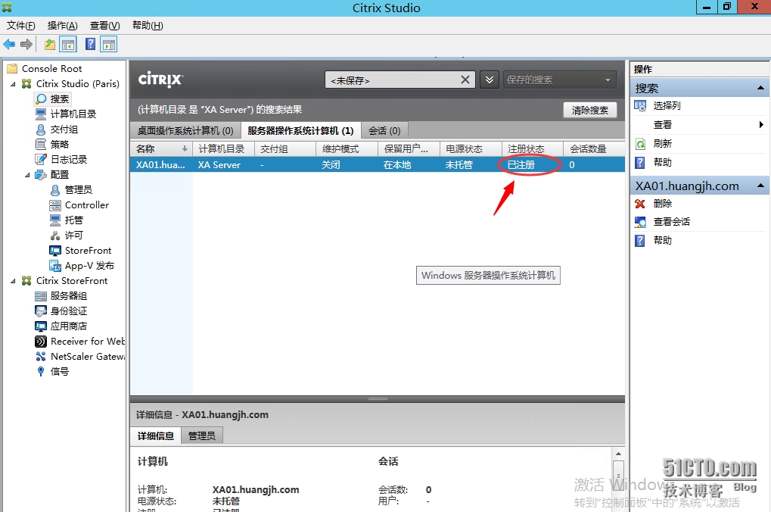The width and height of the screenshot is (771, 512).
Task: Expand search options with double chevron button
Action: (490, 80)
